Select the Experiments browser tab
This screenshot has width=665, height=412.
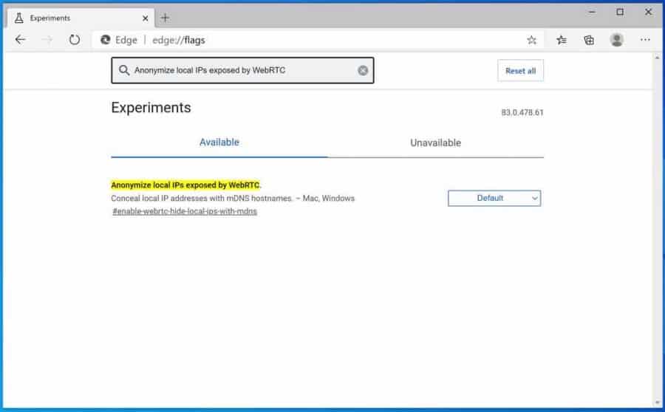(81, 18)
